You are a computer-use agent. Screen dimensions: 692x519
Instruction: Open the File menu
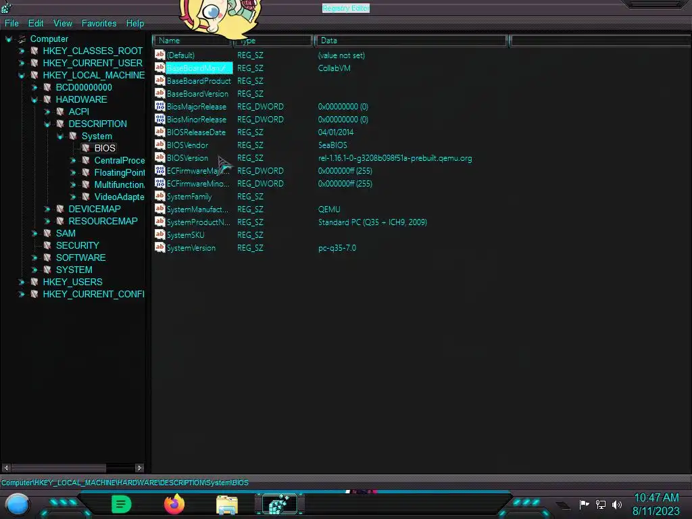pos(11,24)
